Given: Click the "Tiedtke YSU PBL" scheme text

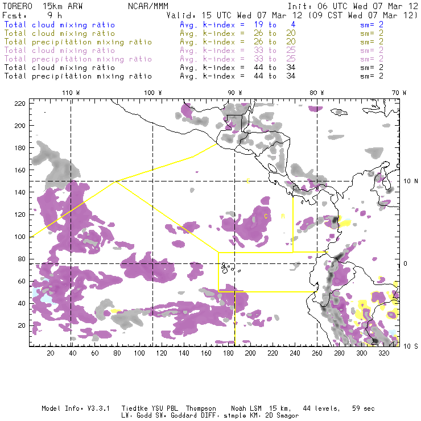Looking at the screenshot, I should tap(150, 408).
